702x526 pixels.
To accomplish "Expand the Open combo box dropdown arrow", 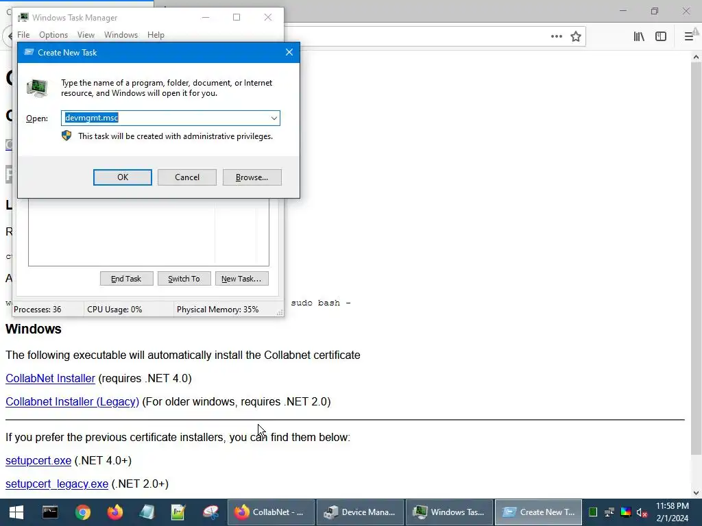I will click(274, 118).
